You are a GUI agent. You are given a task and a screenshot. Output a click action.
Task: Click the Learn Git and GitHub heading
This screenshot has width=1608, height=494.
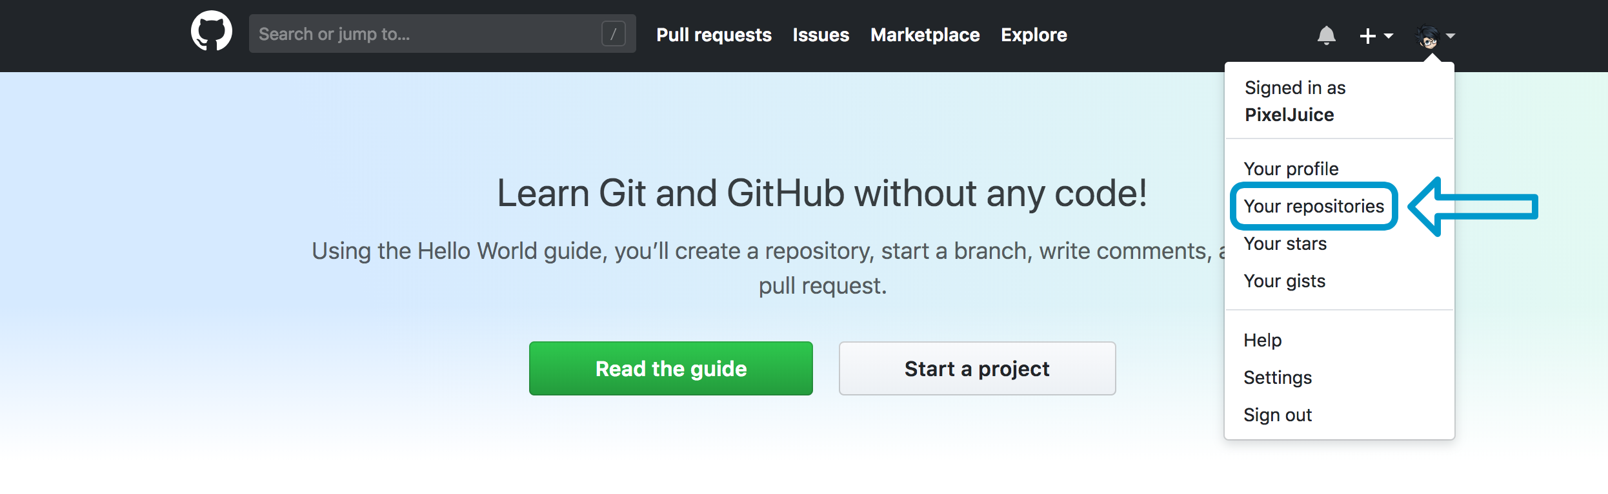click(822, 193)
